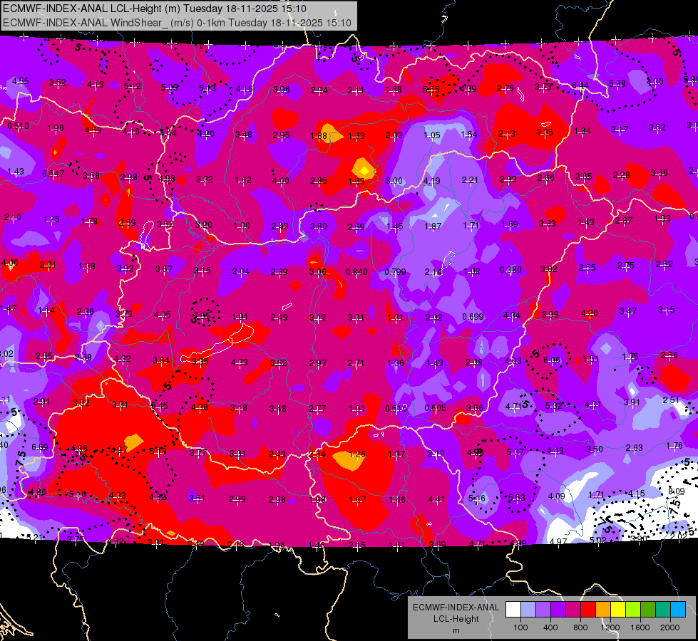Image resolution: width=698 pixels, height=641 pixels.
Task: Click the wind shear value 0.510
Action: 19,126
